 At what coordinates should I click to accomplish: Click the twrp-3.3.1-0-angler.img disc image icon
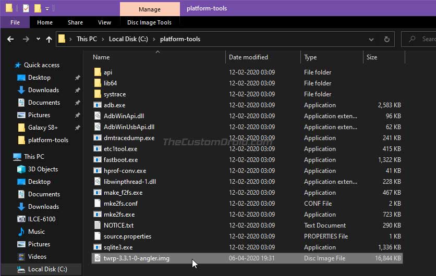(x=98, y=258)
